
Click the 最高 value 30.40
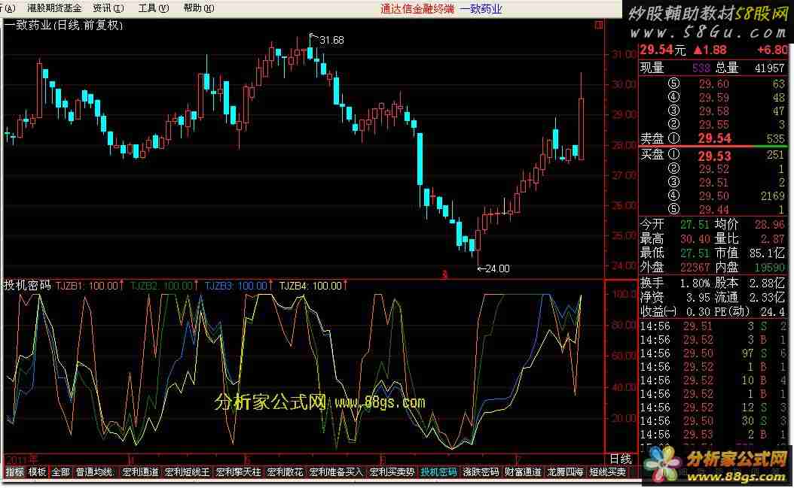coord(695,239)
